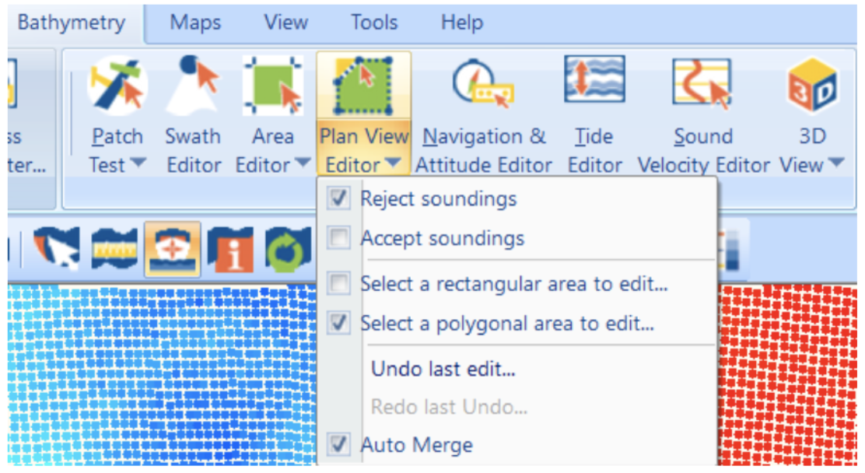Open the Patch Test tool icon
Viewport: 865px width, 473px height.
click(117, 86)
